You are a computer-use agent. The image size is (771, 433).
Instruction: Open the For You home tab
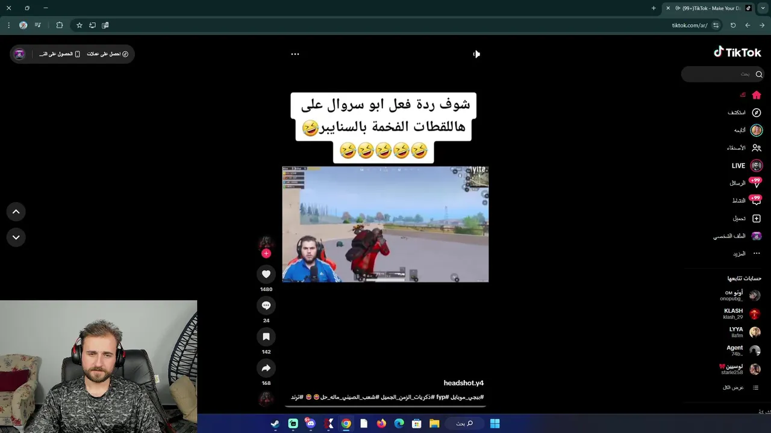pyautogui.click(x=751, y=95)
